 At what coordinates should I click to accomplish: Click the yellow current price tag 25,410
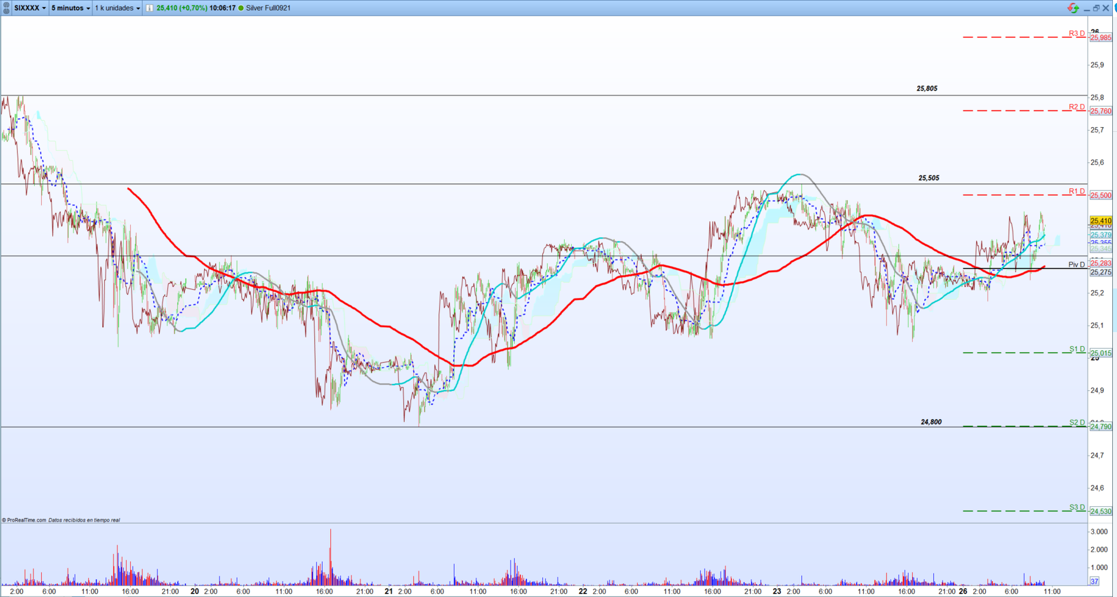point(1101,221)
